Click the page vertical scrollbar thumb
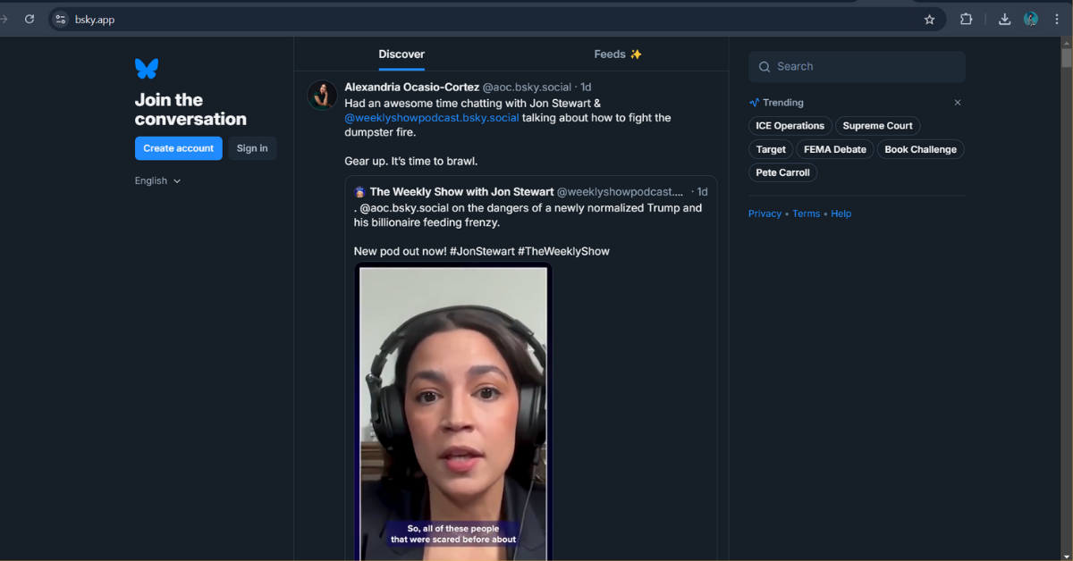 click(1066, 58)
